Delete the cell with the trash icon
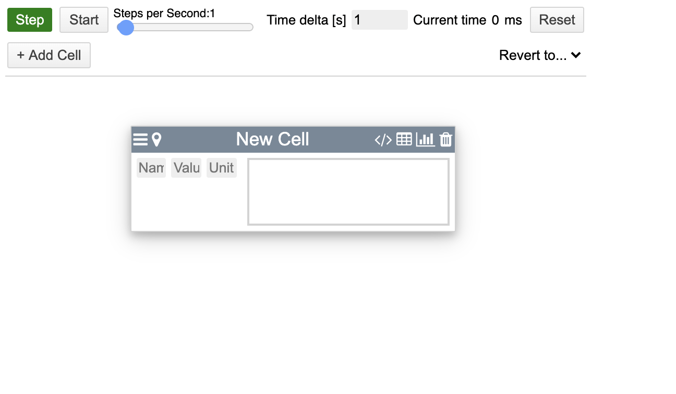 coord(446,140)
